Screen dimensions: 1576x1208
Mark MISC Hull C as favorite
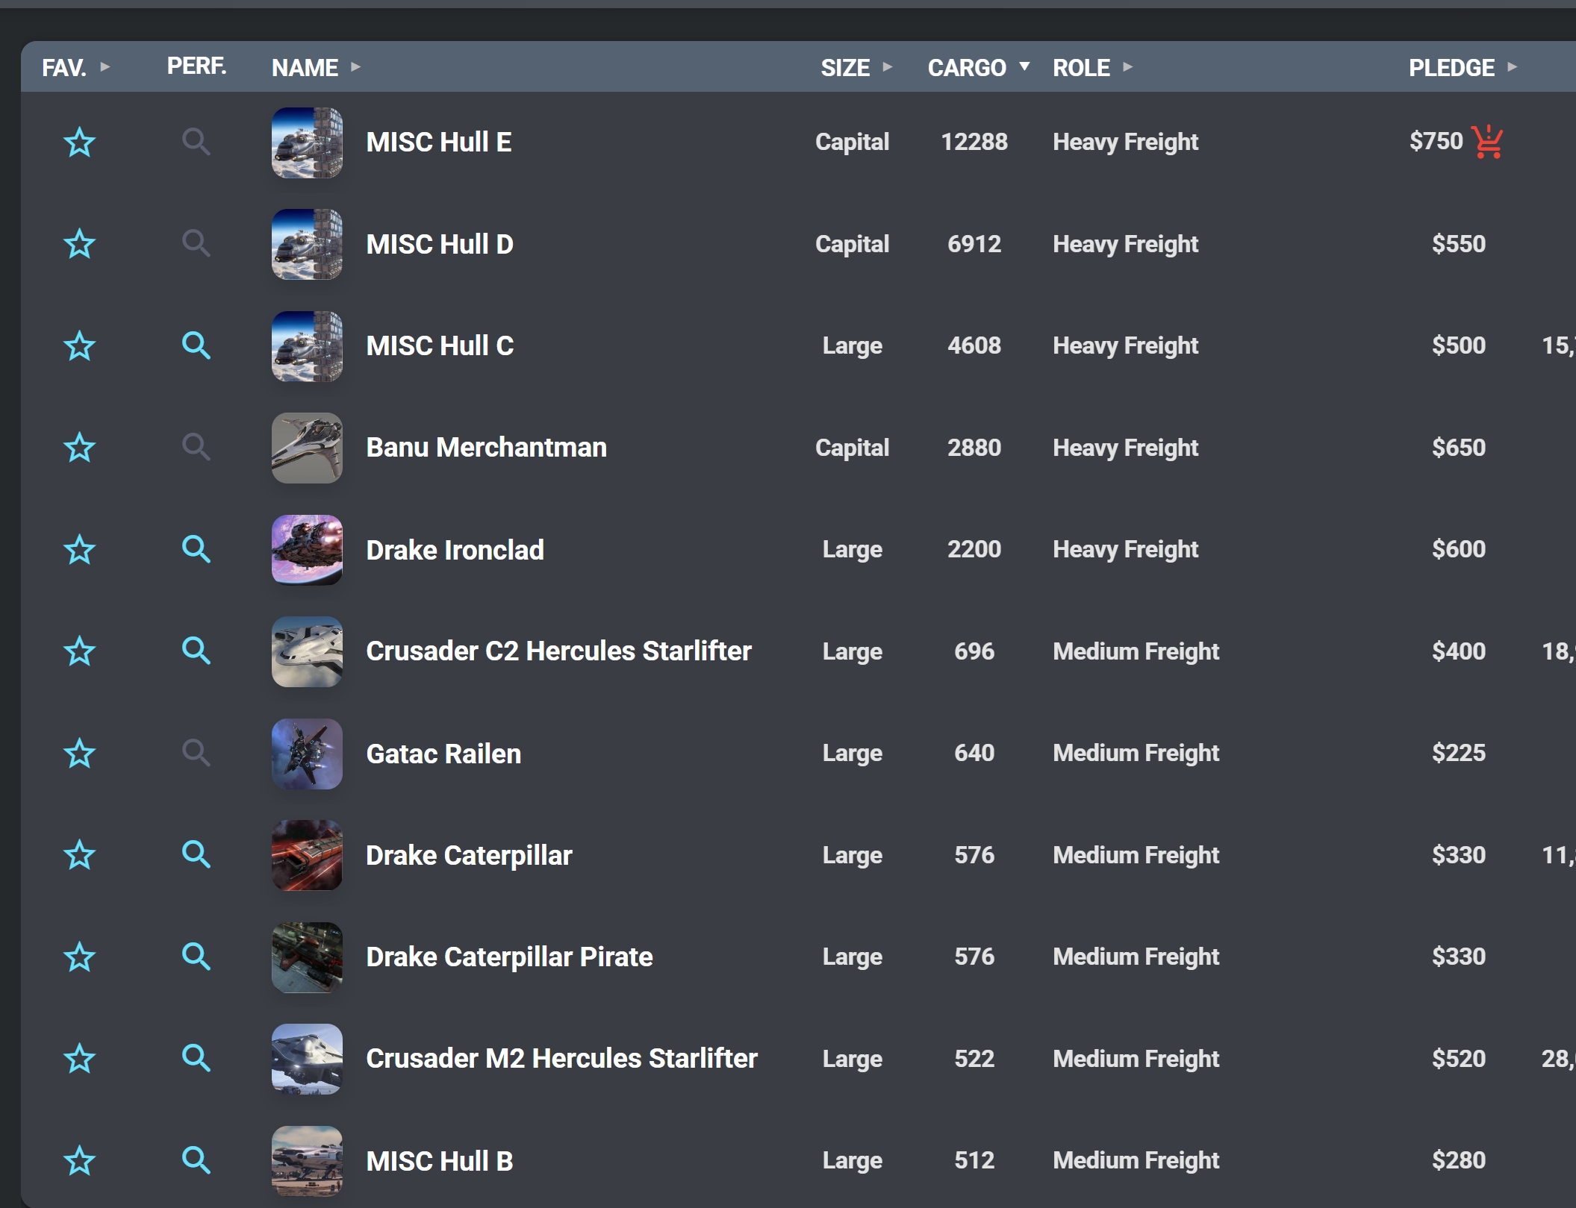79,345
